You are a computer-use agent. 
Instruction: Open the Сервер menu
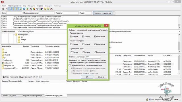coord(40,6)
